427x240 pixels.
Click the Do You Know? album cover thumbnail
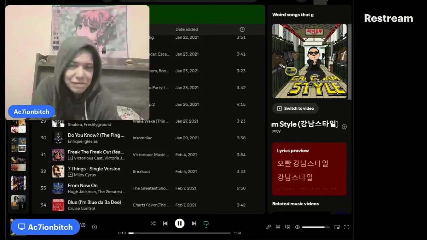[58, 138]
